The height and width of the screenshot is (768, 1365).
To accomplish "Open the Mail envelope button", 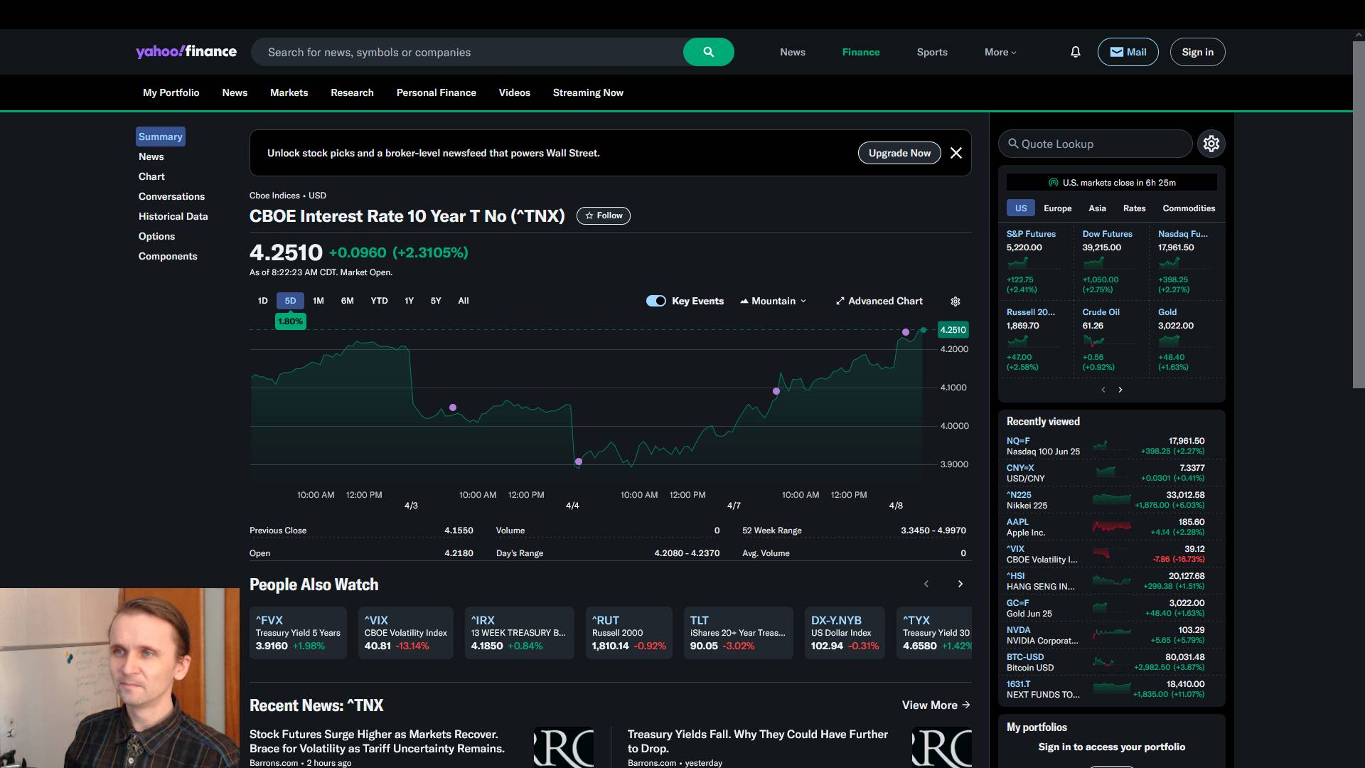I will pyautogui.click(x=1128, y=52).
